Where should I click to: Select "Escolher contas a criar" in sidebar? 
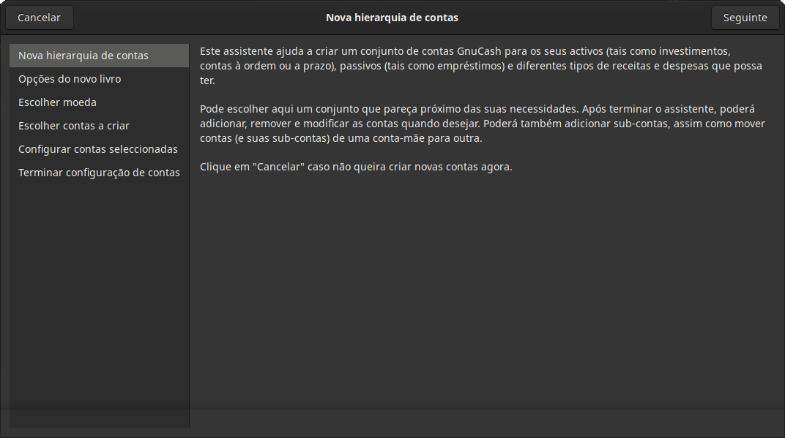pyautogui.click(x=72, y=125)
